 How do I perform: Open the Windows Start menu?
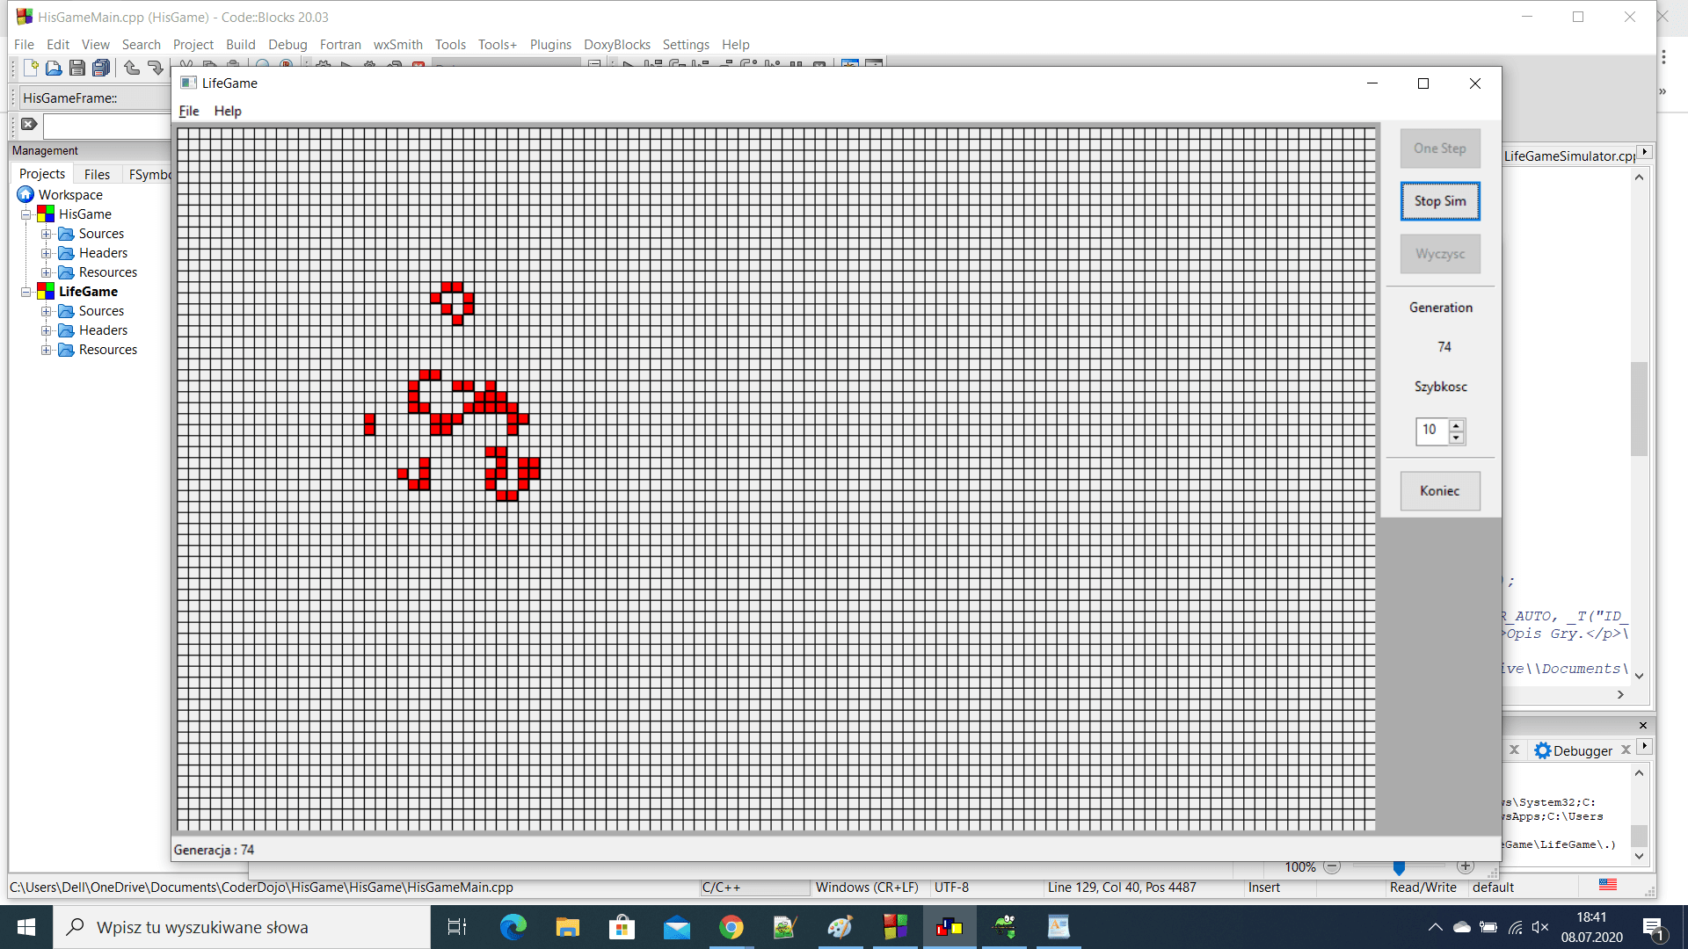(x=26, y=927)
